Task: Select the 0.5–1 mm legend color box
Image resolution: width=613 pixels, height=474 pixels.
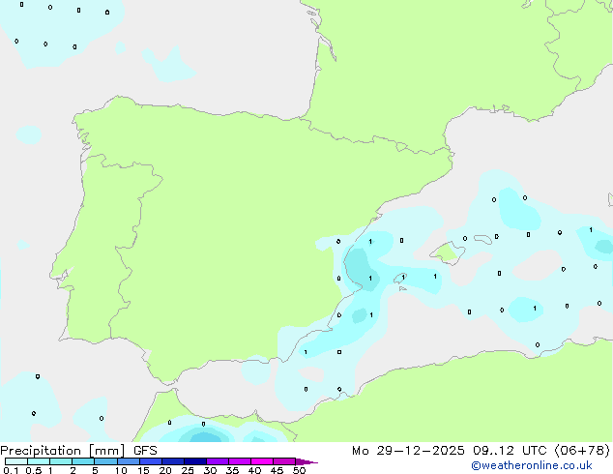Action: pyautogui.click(x=39, y=461)
